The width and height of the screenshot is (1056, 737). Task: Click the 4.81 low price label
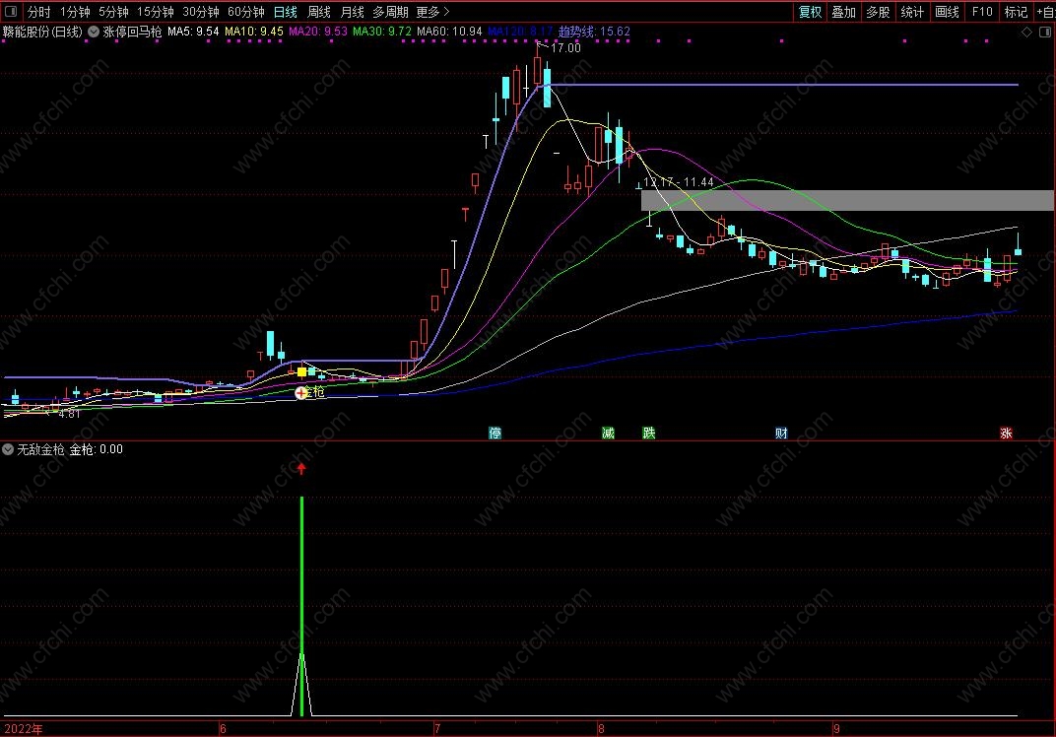(x=69, y=414)
